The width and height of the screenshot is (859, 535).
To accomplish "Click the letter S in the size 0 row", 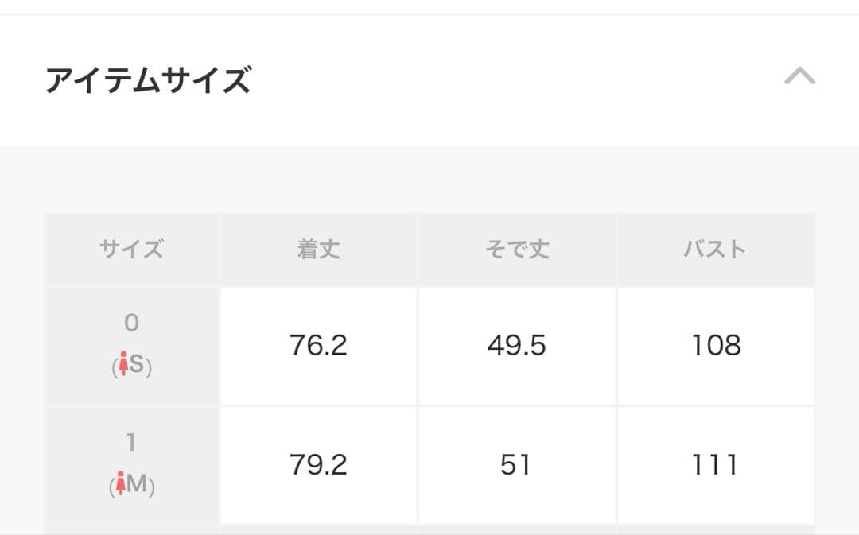I will [x=137, y=366].
